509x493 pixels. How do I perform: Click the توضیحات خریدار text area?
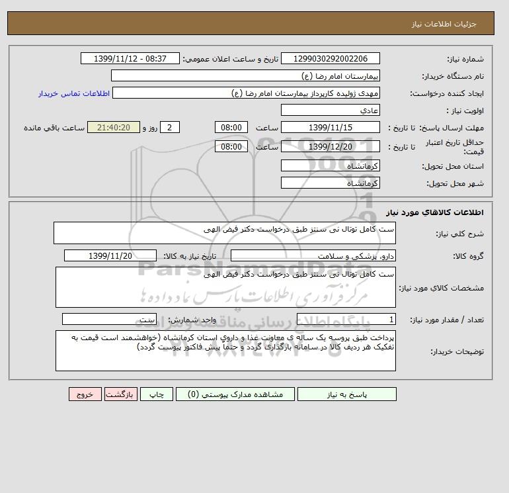click(x=225, y=351)
